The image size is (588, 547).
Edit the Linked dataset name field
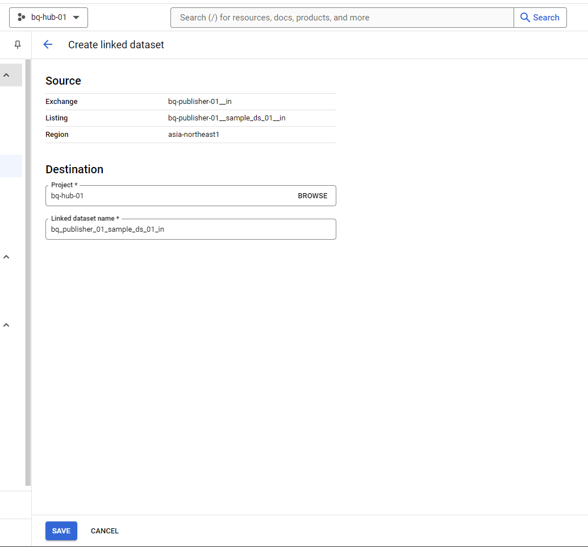tap(190, 229)
